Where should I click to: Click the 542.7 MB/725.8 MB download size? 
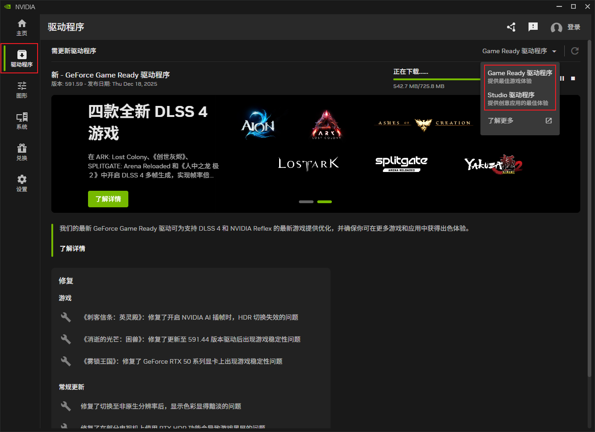[419, 86]
